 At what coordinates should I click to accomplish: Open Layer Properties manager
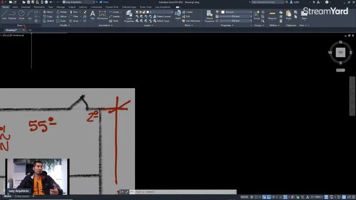point(129,16)
